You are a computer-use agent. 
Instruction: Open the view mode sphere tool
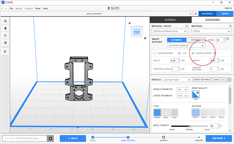(x=5, y=43)
